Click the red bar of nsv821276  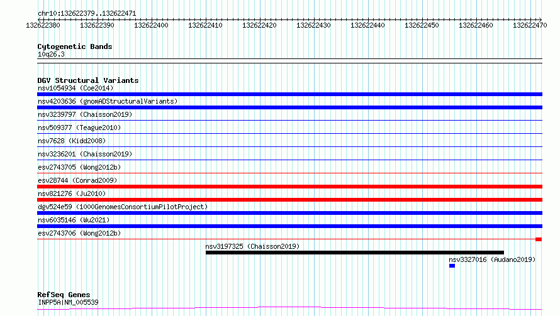pyautogui.click(x=289, y=200)
